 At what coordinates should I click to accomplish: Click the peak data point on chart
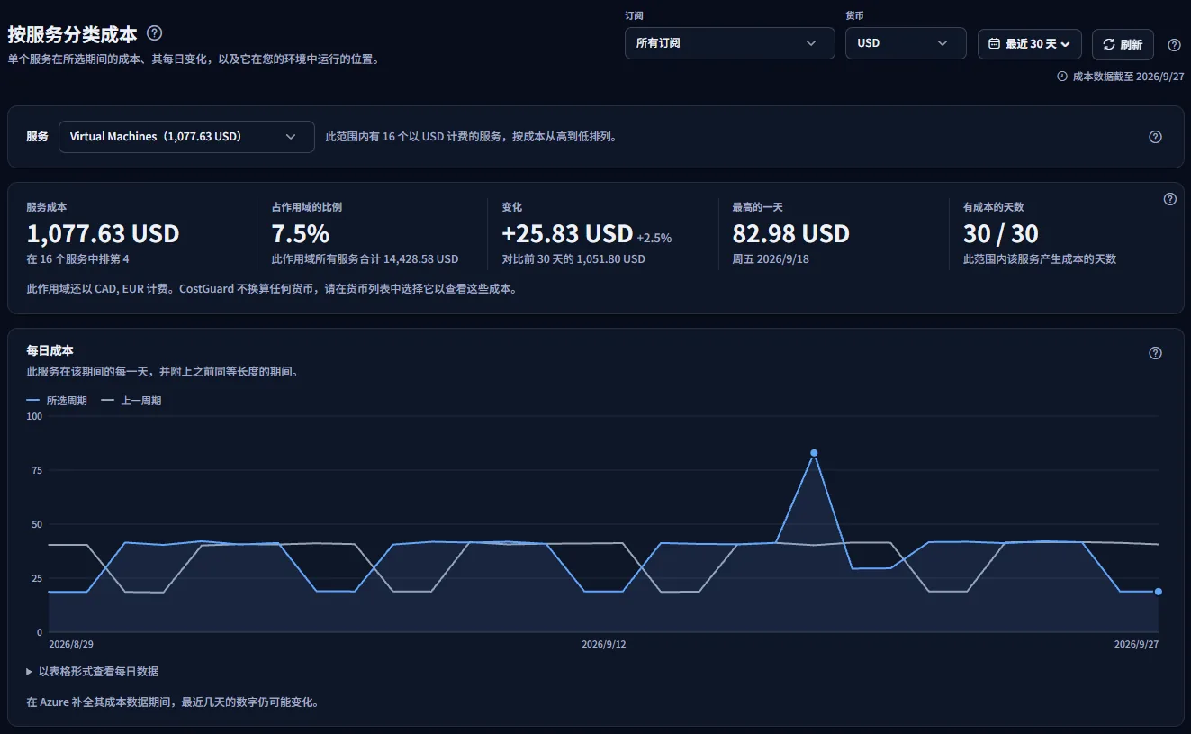(x=814, y=453)
